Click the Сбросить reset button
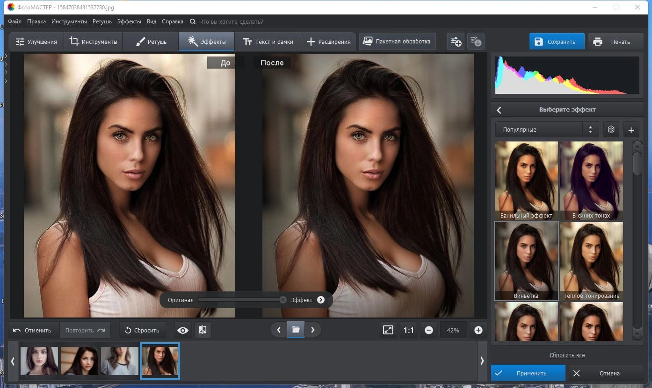 (143, 330)
